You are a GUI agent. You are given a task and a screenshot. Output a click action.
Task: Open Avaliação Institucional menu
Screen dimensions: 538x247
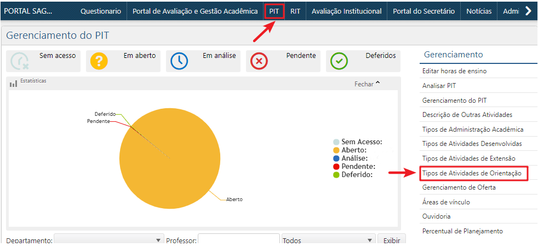[x=346, y=11]
